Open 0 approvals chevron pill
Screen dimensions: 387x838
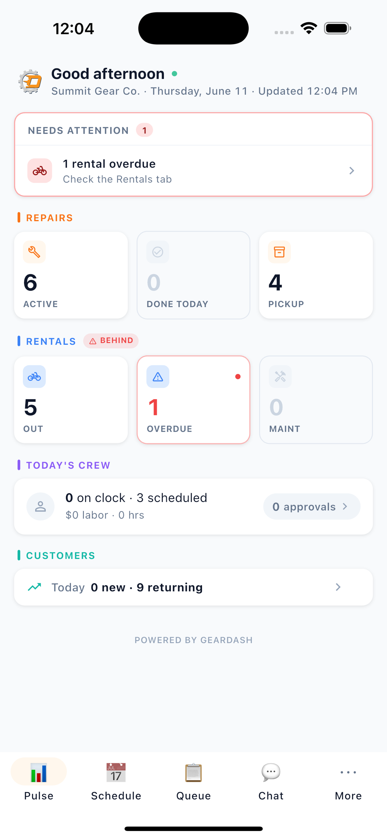[312, 506]
